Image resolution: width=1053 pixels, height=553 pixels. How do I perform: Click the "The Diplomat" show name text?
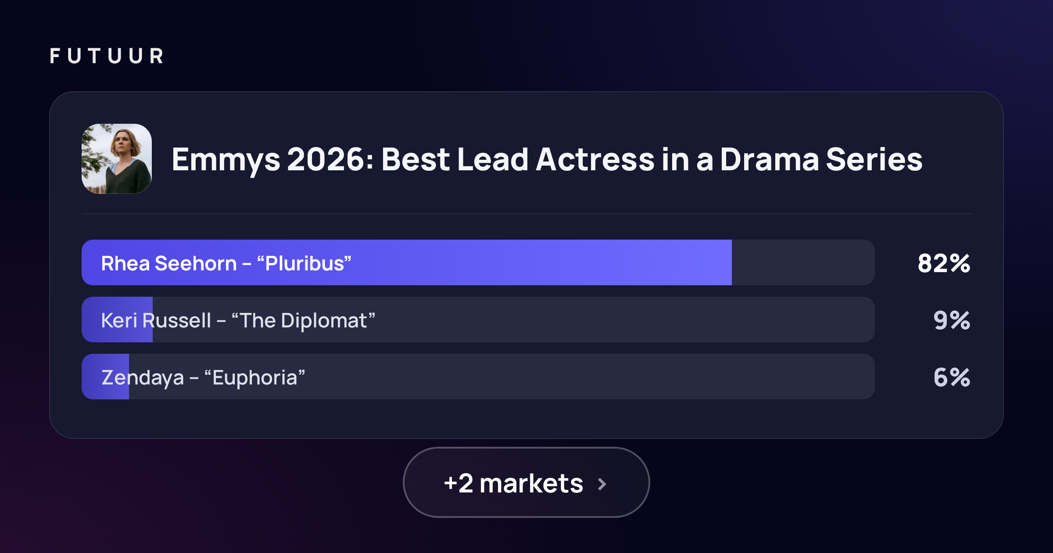303,320
